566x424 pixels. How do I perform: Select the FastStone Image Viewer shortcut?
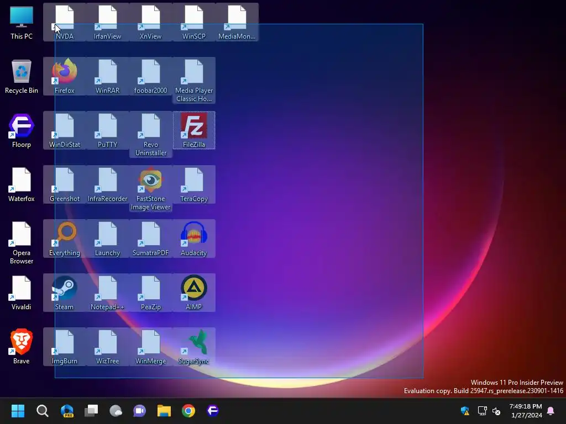point(150,189)
